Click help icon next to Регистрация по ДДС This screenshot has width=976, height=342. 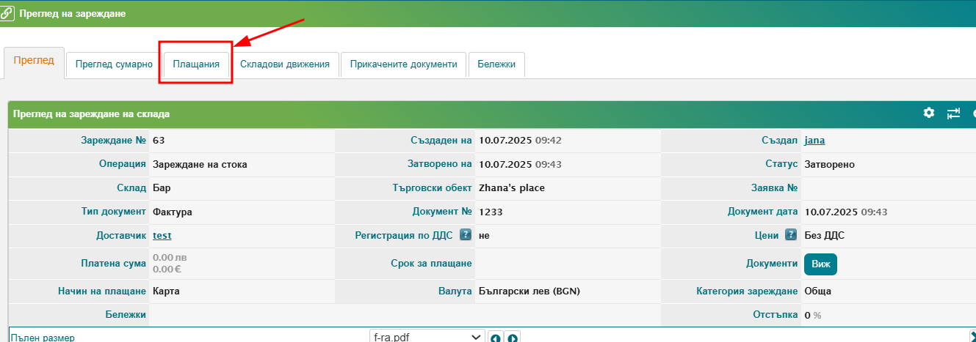(465, 235)
